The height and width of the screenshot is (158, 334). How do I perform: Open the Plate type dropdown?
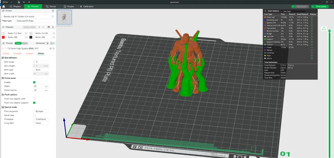click(x=34, y=21)
